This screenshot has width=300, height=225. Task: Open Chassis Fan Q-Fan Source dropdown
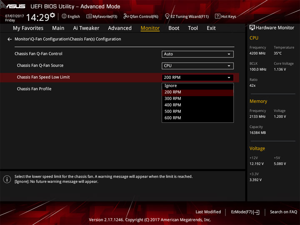tap(197, 66)
